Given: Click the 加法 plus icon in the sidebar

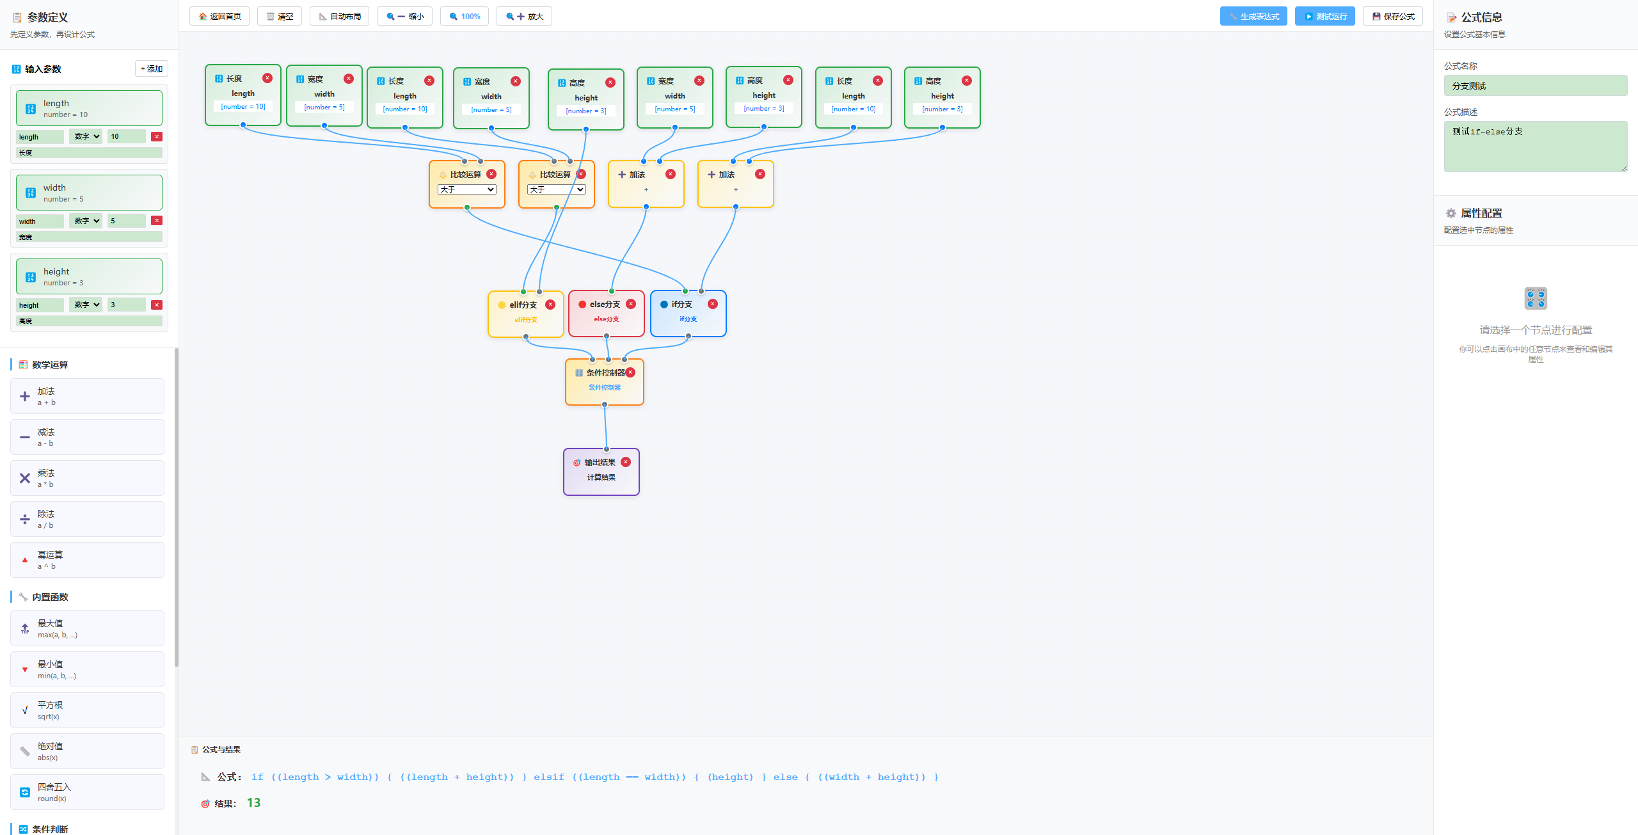Looking at the screenshot, I should (x=25, y=397).
